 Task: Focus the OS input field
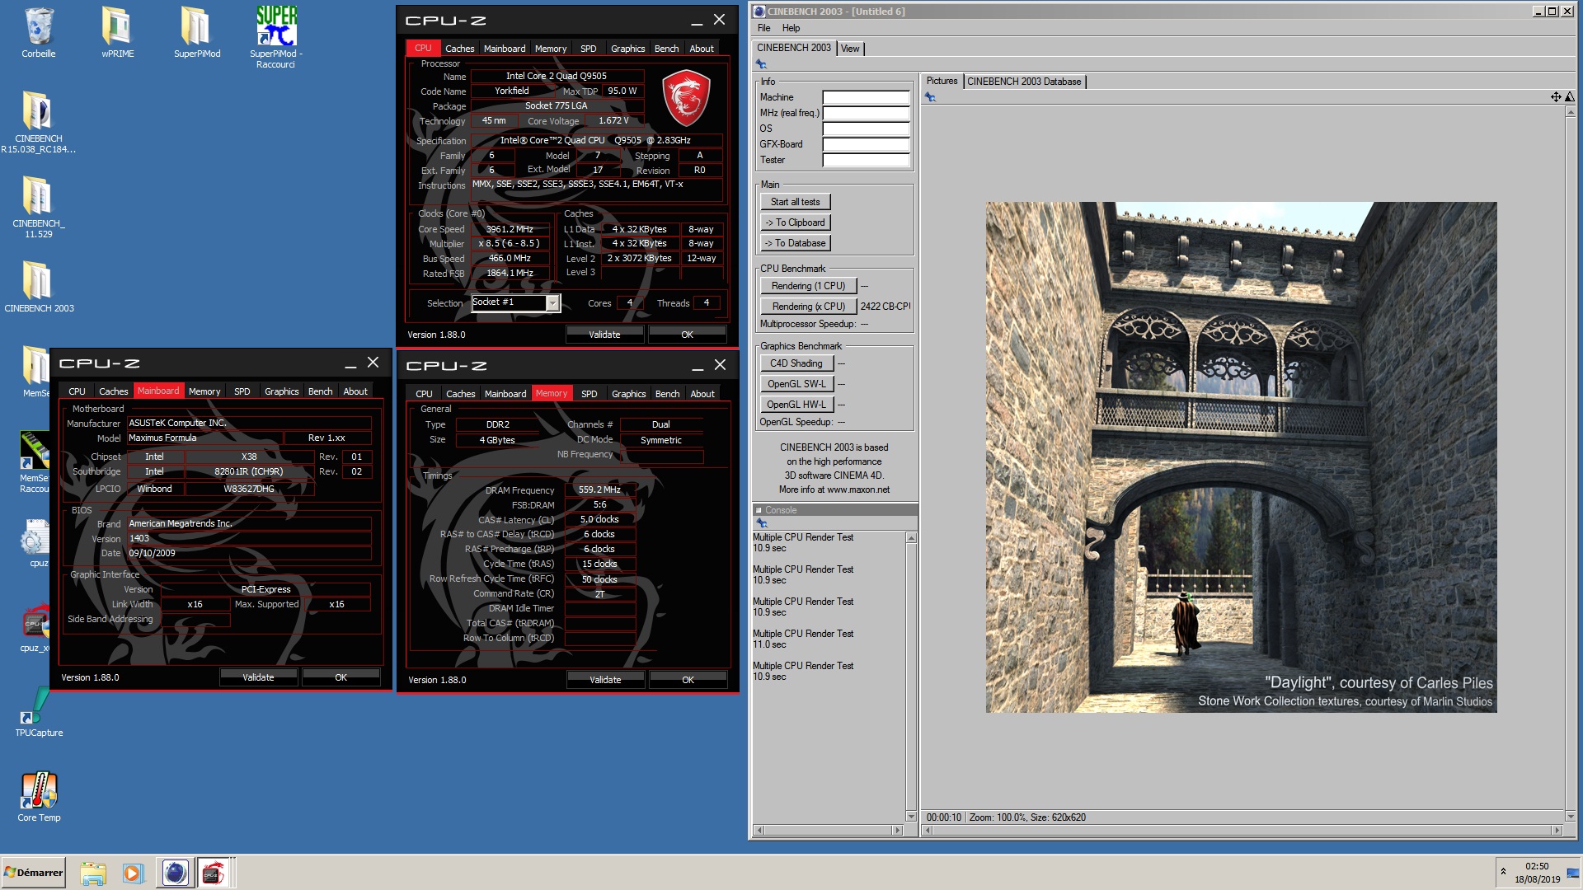point(866,129)
